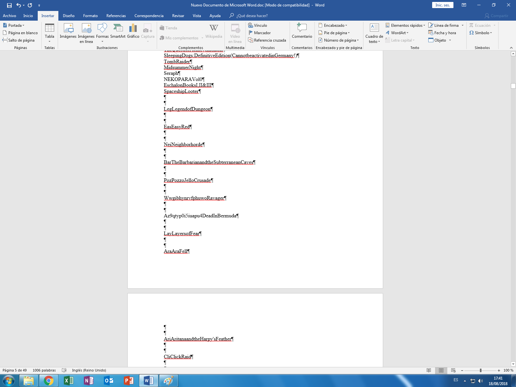Click the Inglés (Reino Unido) language indicator

89,370
